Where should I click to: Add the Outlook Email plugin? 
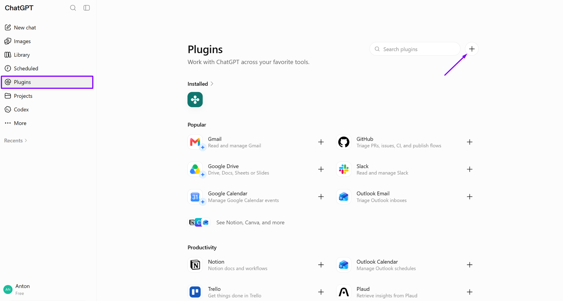[470, 197]
